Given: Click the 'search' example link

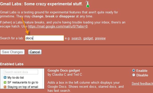Looking at the screenshot, I should tap(76, 38).
